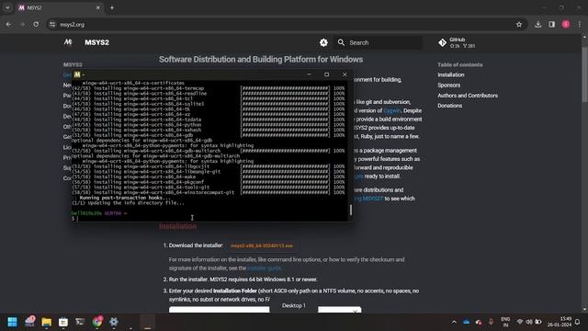Bookmark this page with the star icon
588x331 pixels.
(519, 25)
